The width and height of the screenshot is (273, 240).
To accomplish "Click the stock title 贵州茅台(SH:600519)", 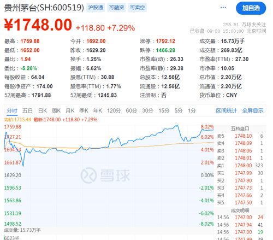I will pyautogui.click(x=44, y=8).
